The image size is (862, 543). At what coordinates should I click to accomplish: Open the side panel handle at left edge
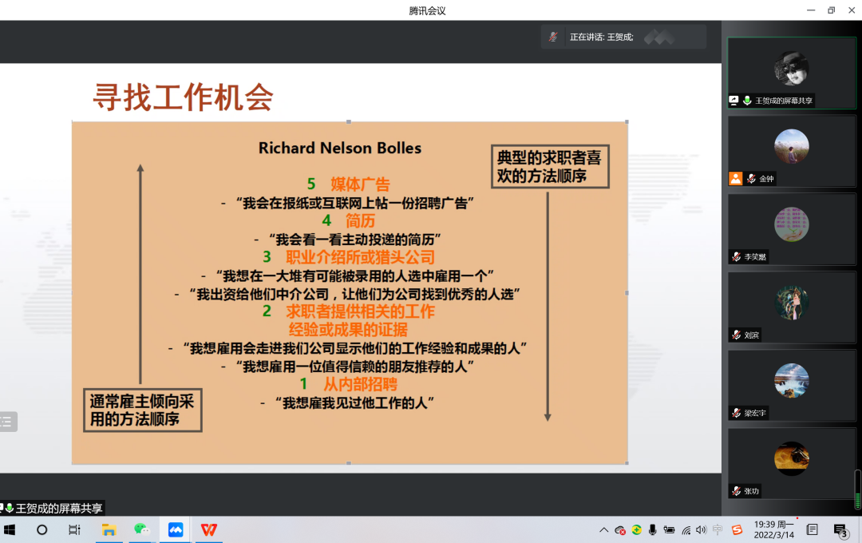click(x=7, y=422)
